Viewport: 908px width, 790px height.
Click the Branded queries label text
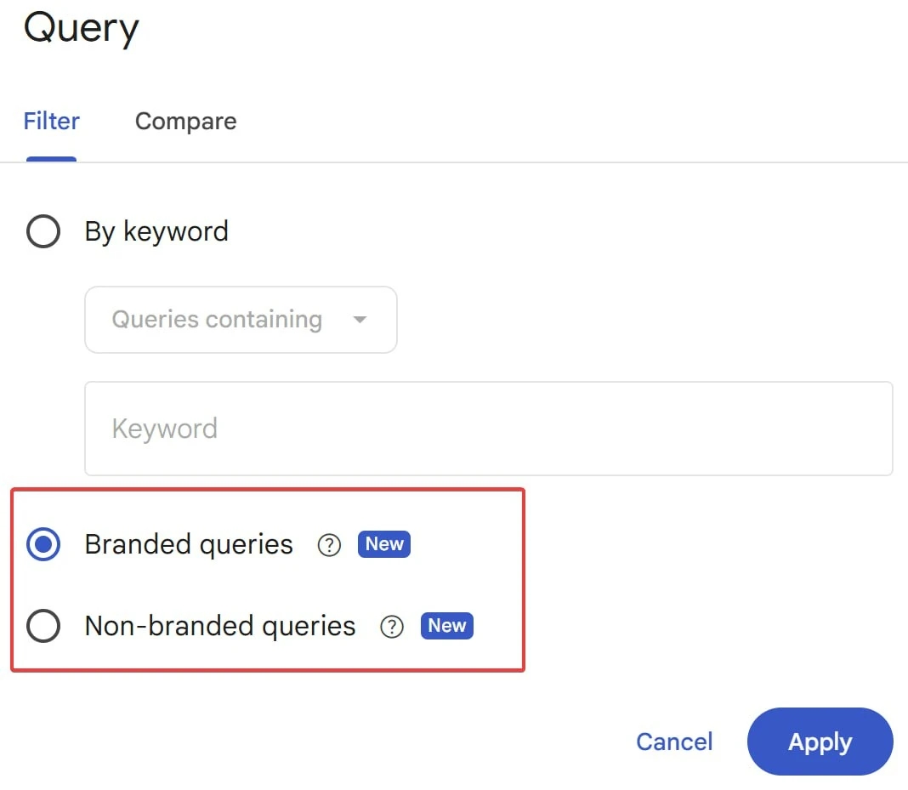(189, 544)
